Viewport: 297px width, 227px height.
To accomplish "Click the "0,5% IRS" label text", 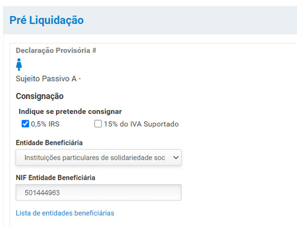I will (x=45, y=124).
